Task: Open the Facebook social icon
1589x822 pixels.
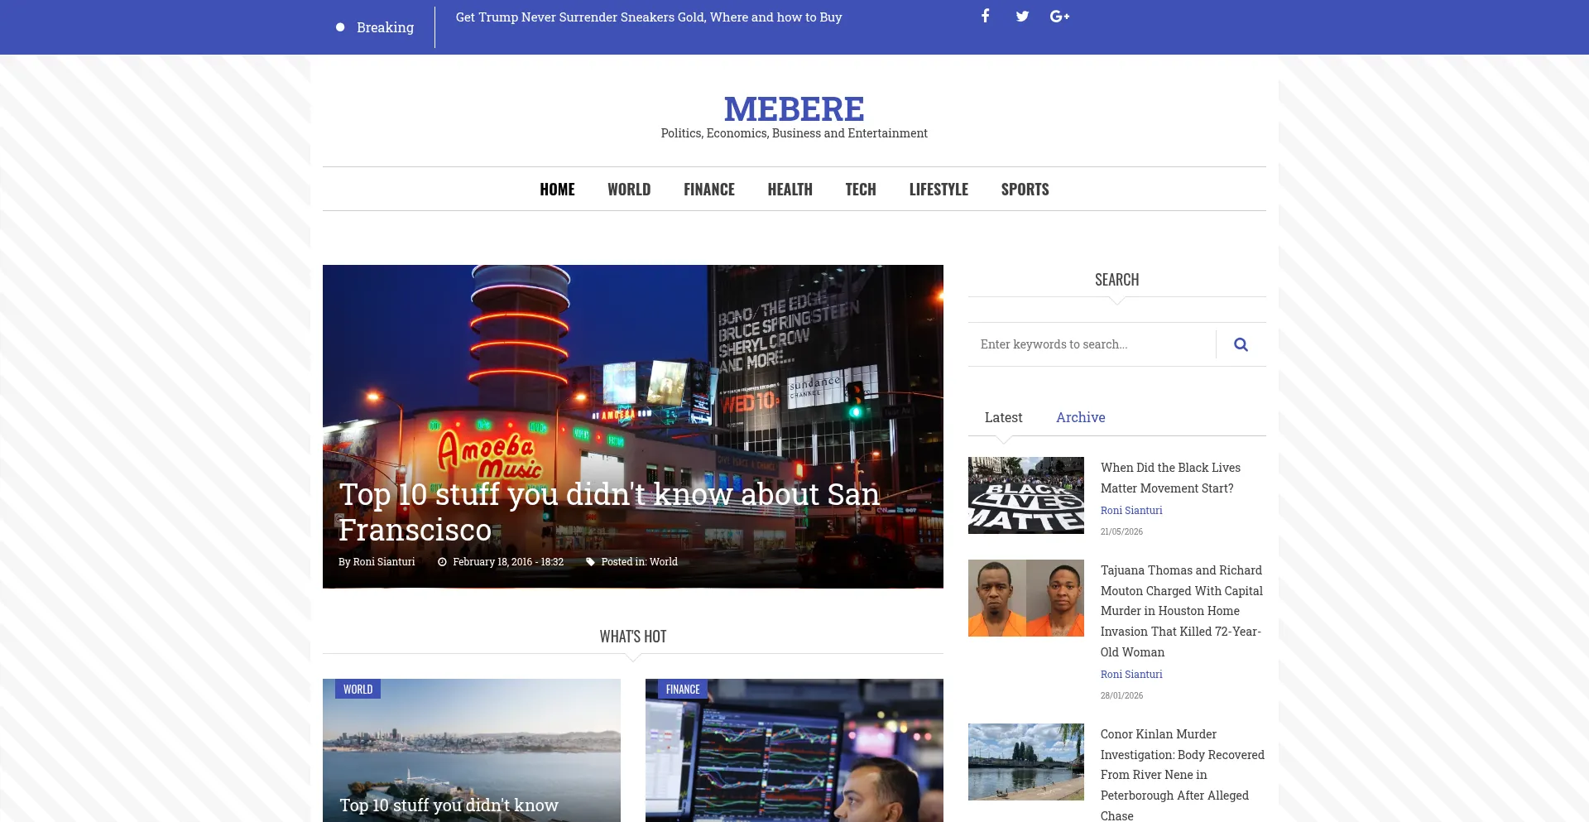Action: (985, 16)
